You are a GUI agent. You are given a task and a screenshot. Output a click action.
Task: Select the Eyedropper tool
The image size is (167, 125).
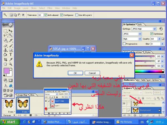11,59
